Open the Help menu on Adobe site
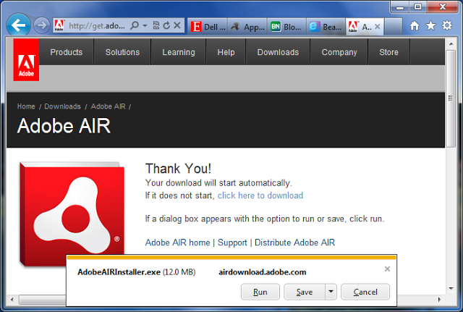Viewport: 463px width, 312px height. click(226, 52)
